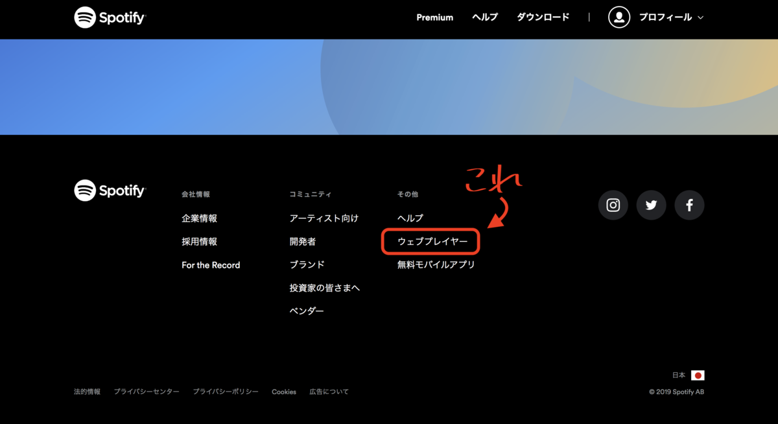Open the プライバシーポリシー link
The height and width of the screenshot is (424, 778).
225,392
